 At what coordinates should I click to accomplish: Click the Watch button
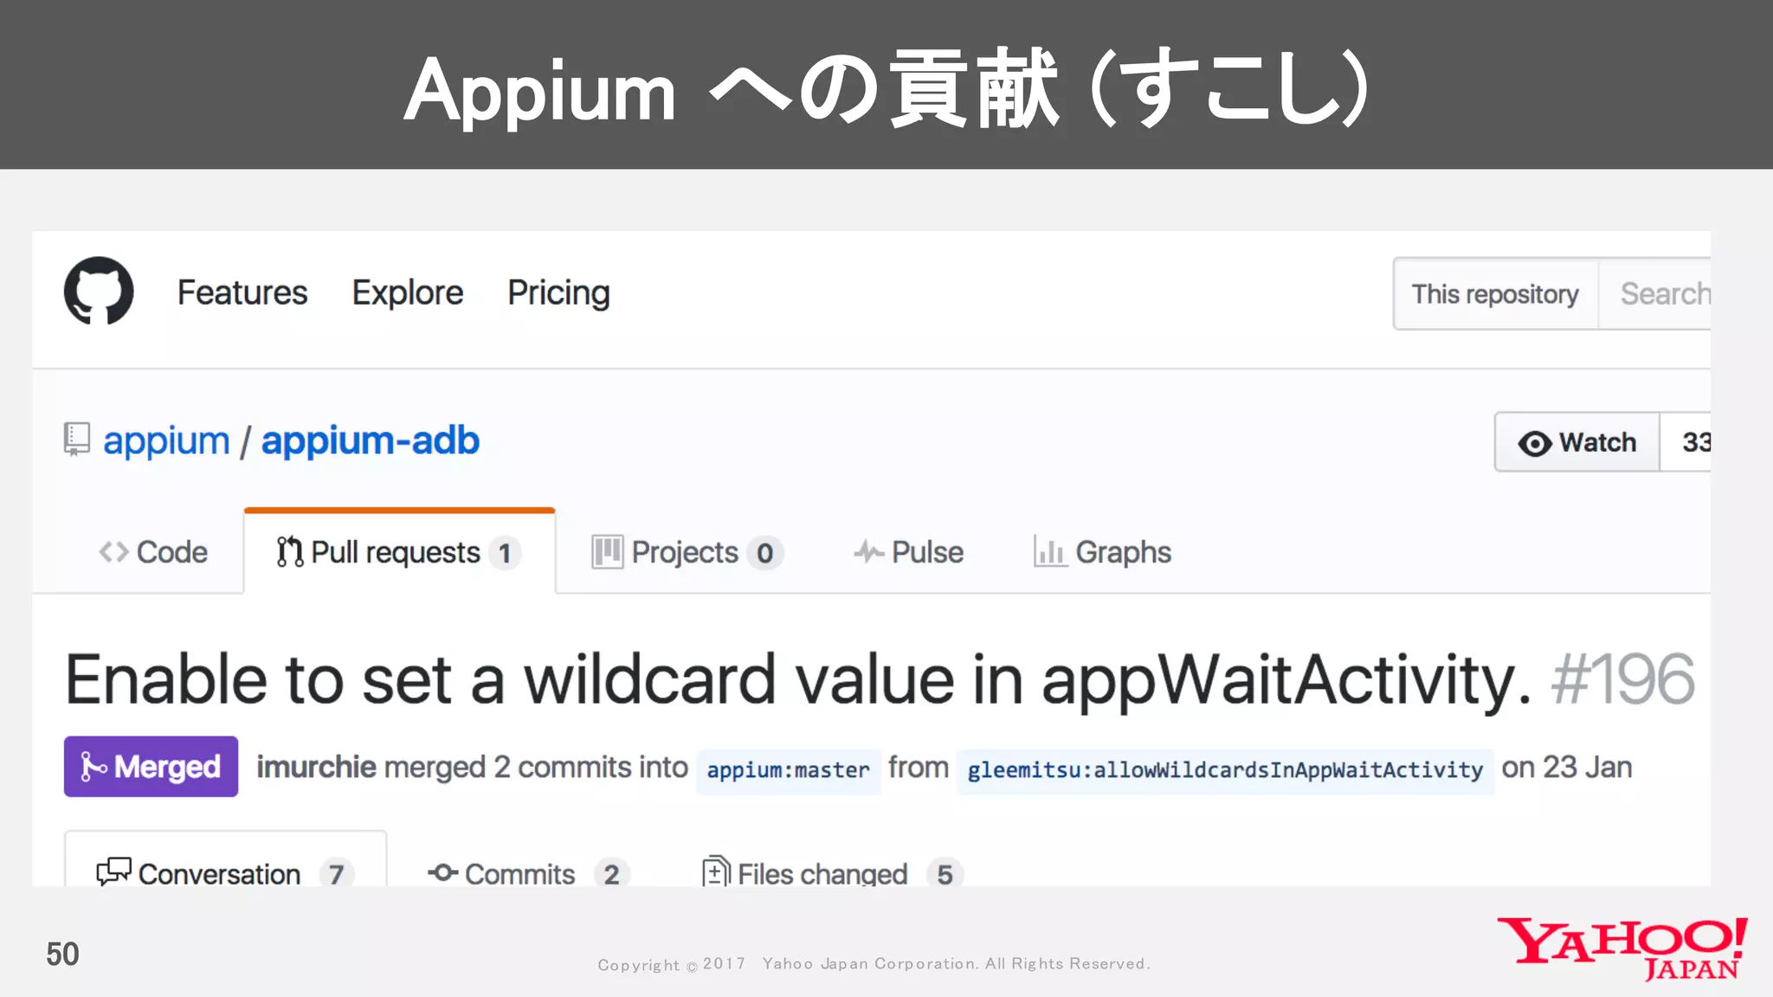pos(1577,442)
